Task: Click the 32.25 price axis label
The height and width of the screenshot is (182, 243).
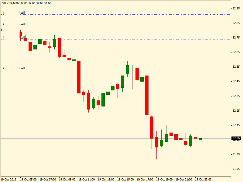Action: [x=236, y=111]
